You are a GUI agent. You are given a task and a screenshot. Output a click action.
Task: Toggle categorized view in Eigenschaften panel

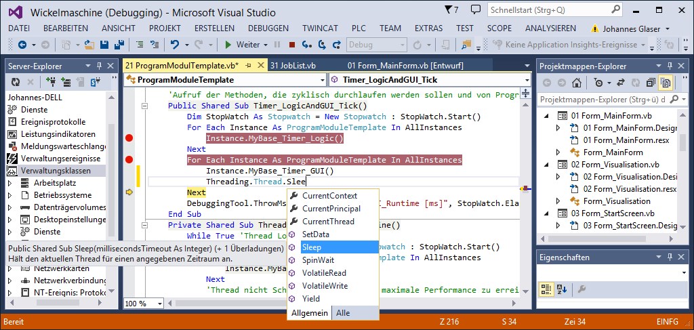(547, 289)
